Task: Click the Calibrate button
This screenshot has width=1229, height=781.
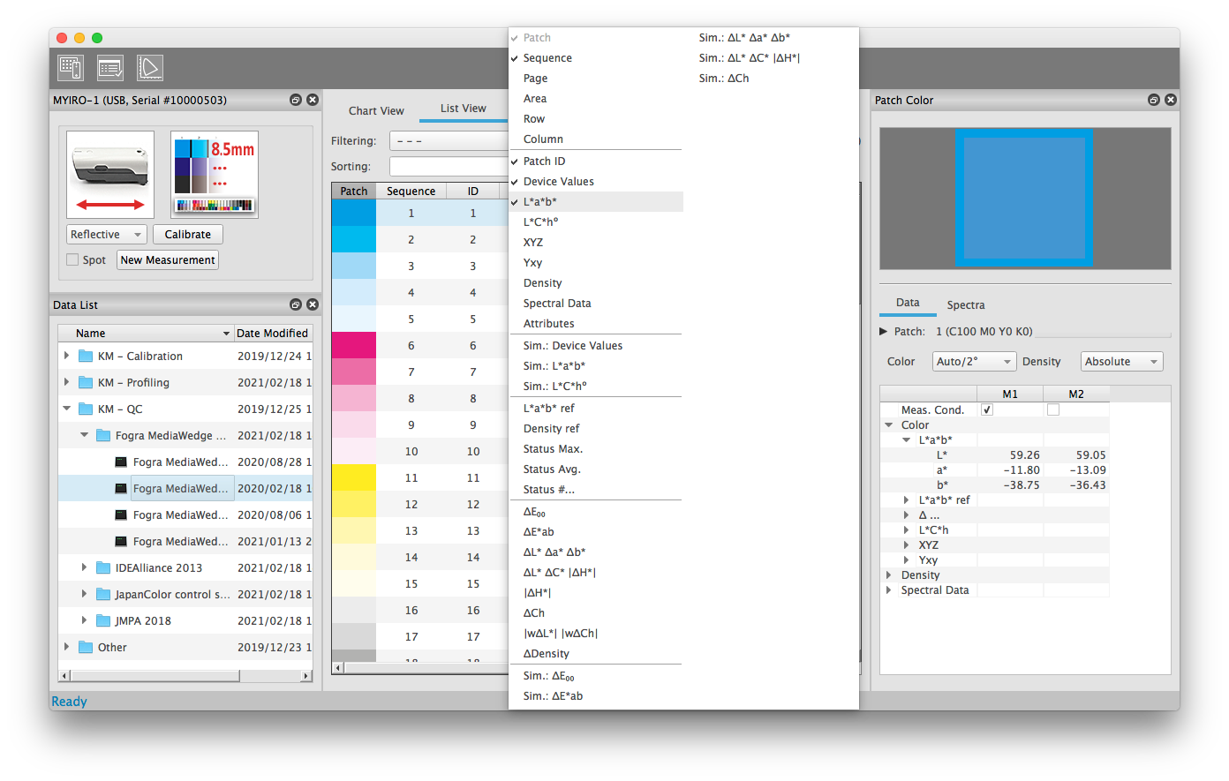Action: (x=187, y=235)
